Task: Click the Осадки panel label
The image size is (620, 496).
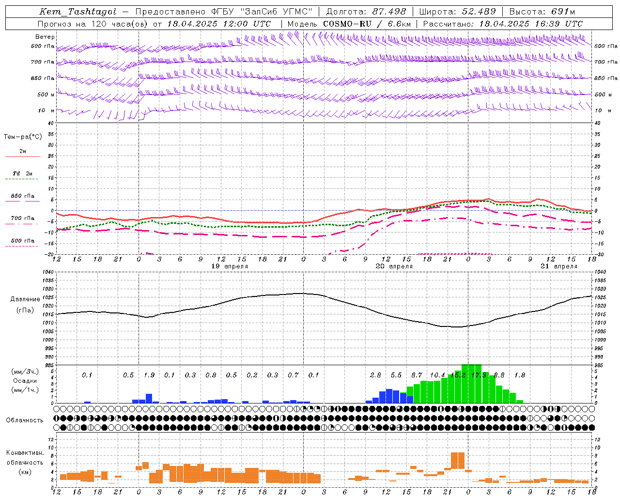Action: click(x=25, y=381)
